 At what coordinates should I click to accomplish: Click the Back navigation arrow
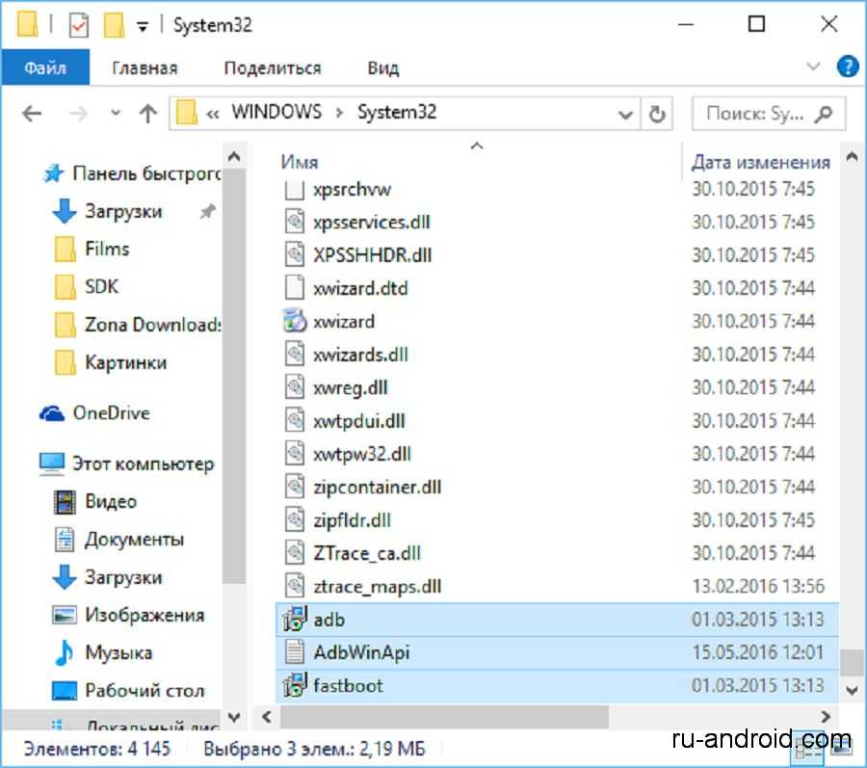coord(32,114)
